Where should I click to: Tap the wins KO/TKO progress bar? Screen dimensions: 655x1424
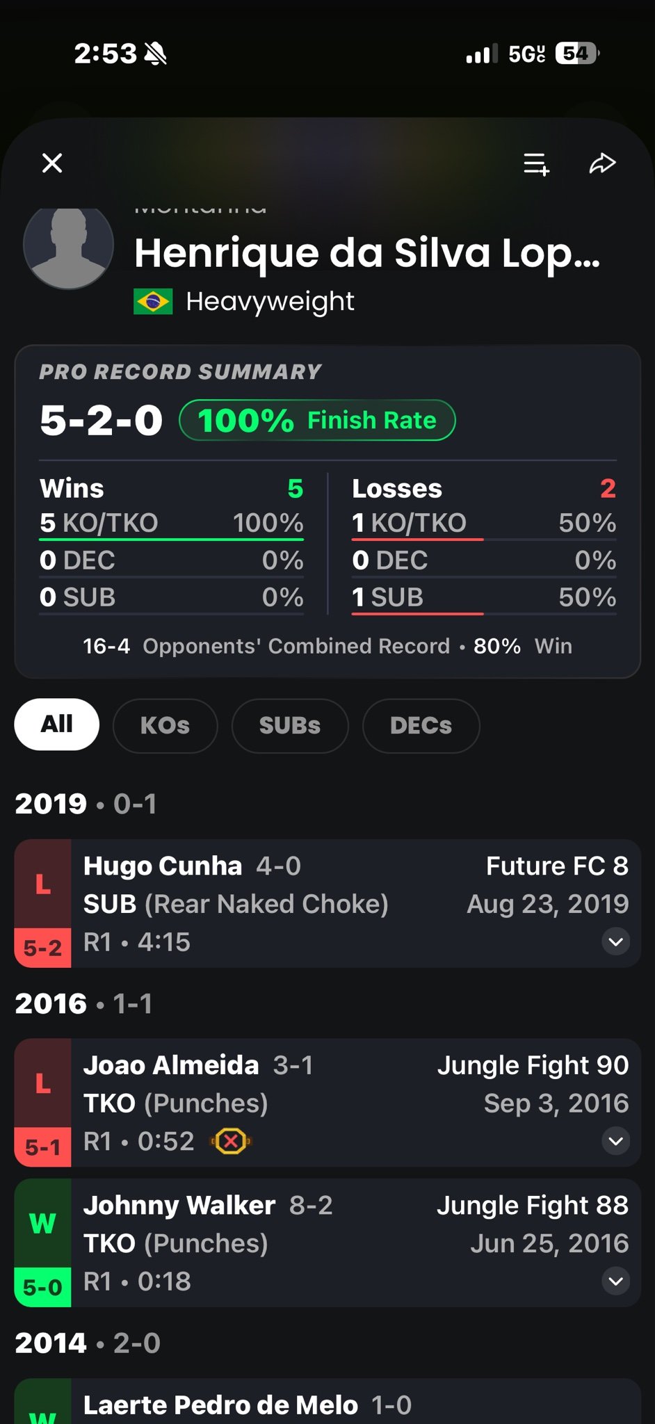[172, 539]
